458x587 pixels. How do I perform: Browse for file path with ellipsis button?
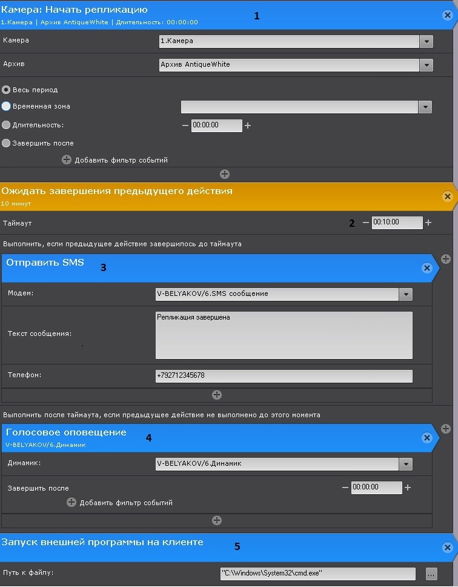[x=431, y=573]
